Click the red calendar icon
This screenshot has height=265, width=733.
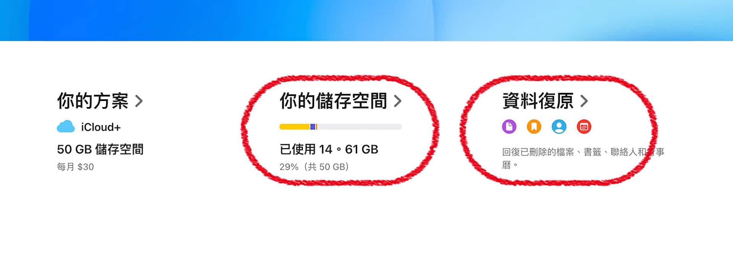pos(584,126)
